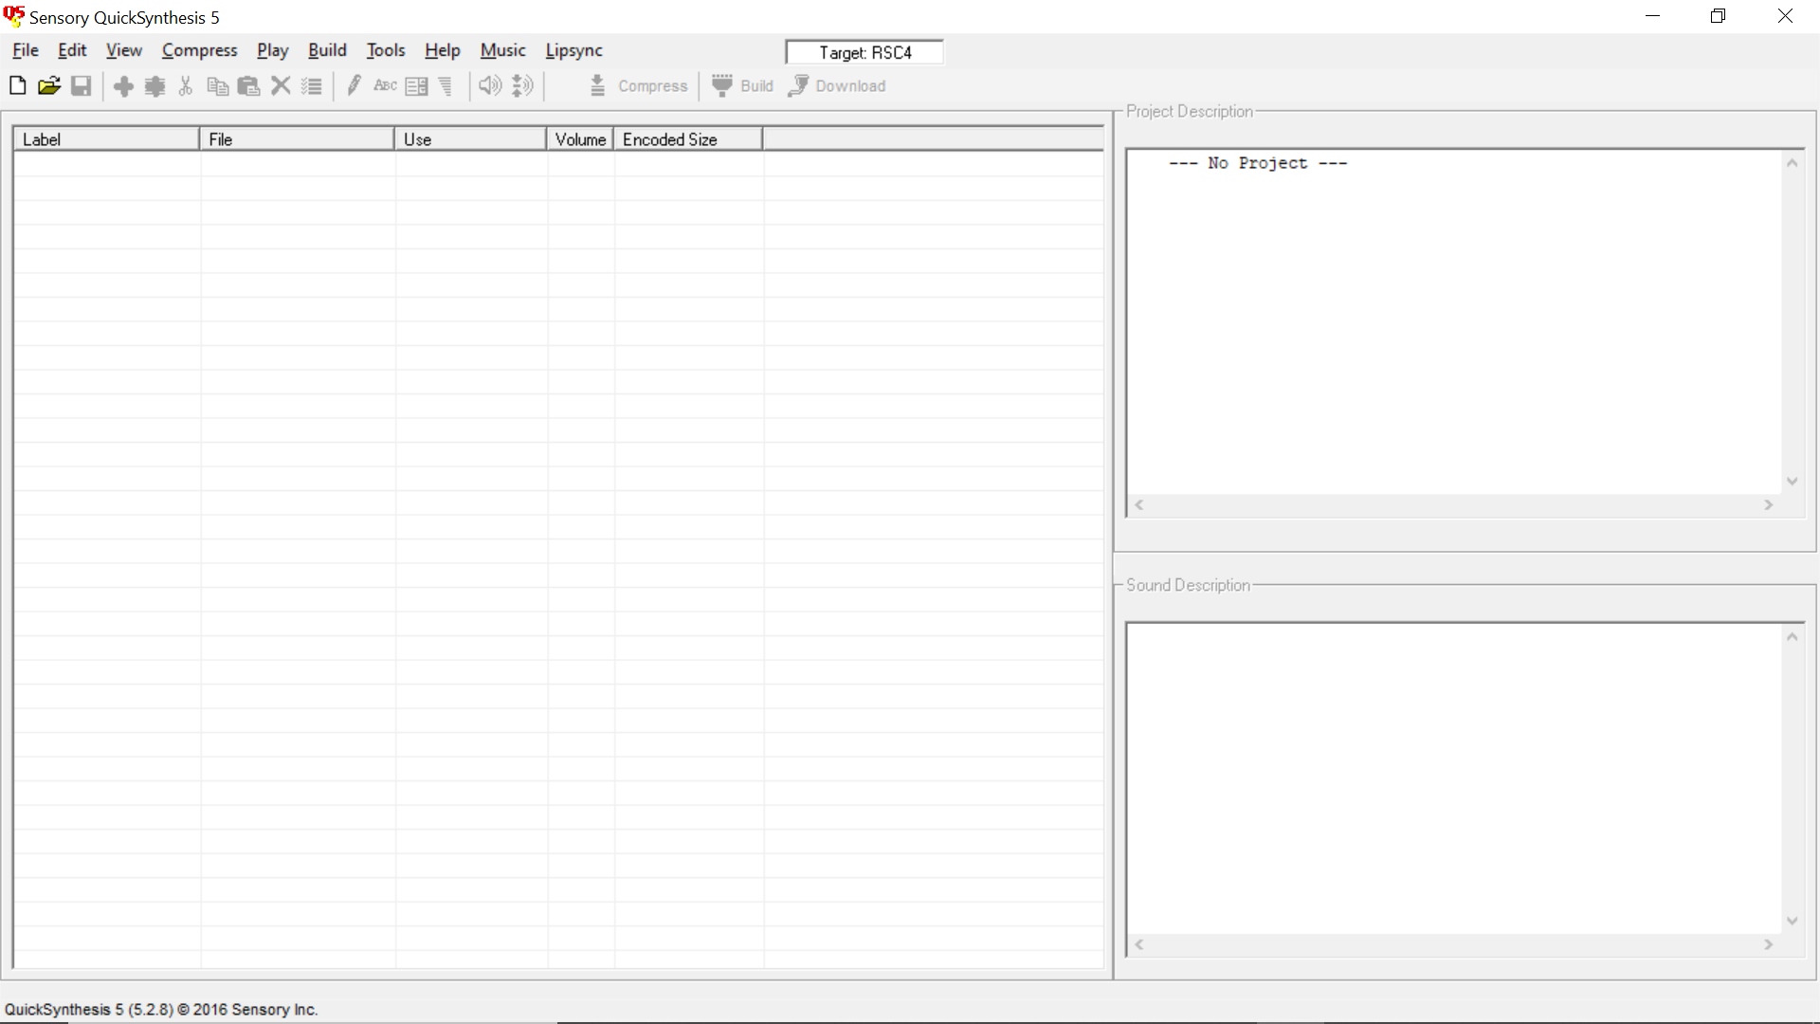Click Sound Description scroll right arrow
Image resolution: width=1820 pixels, height=1024 pixels.
pos(1769,944)
